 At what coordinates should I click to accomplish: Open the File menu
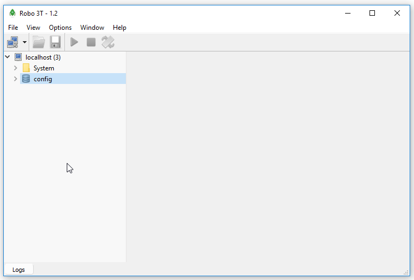coord(13,28)
